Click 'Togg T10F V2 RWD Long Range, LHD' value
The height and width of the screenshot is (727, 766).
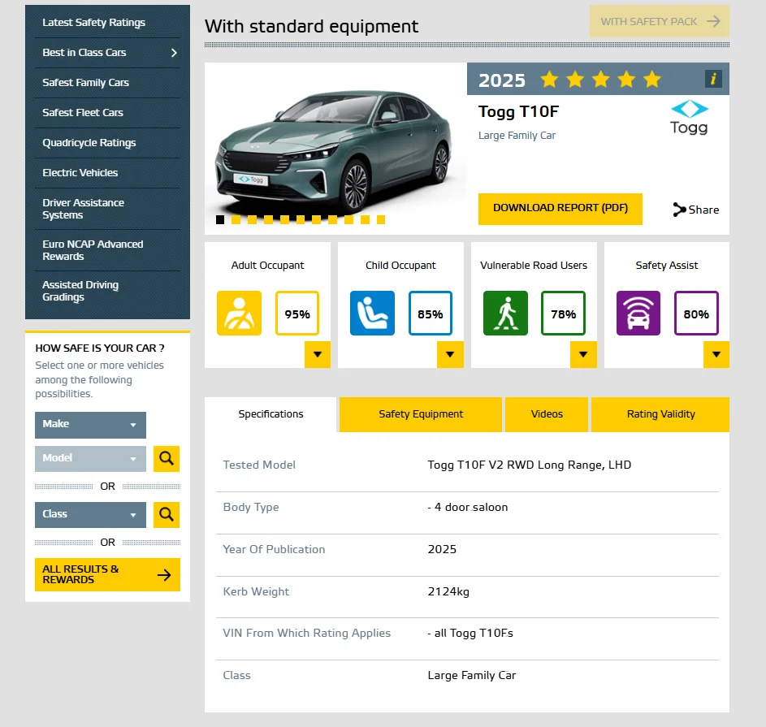point(530,465)
